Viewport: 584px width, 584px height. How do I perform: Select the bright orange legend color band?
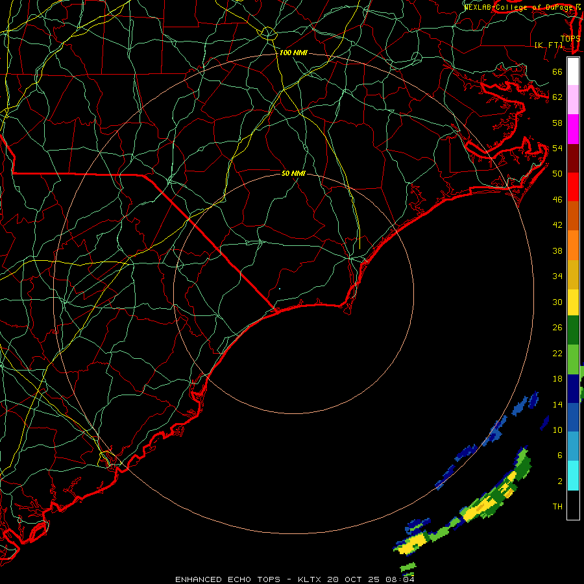coord(573,245)
